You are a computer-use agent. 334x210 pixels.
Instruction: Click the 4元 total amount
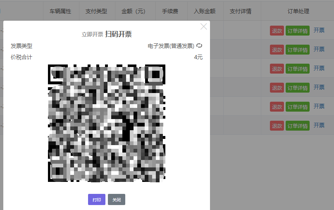(x=198, y=57)
